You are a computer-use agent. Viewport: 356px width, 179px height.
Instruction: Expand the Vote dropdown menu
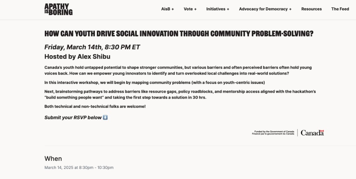tap(190, 9)
